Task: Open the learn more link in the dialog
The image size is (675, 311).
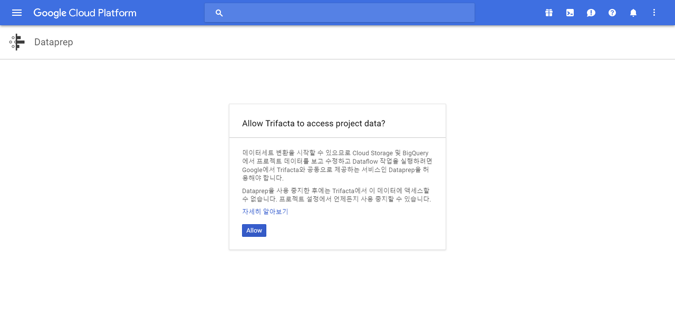Action: click(264, 211)
